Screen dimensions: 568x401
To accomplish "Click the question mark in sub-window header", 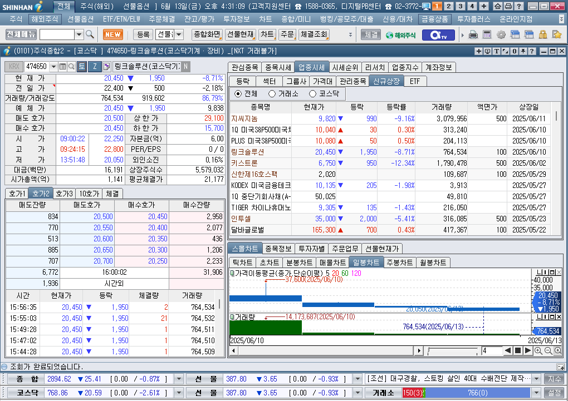I will 532,51.
